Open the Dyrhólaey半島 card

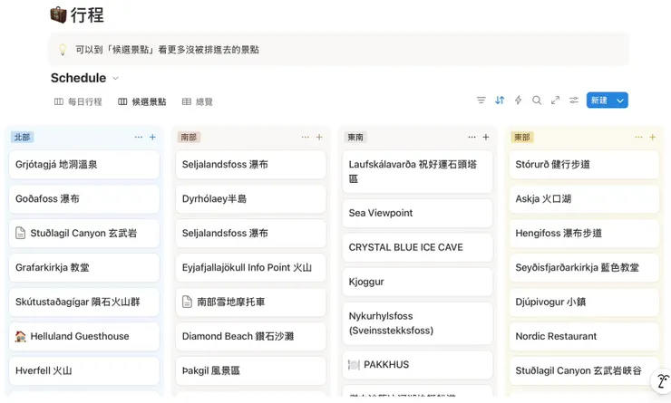click(251, 198)
